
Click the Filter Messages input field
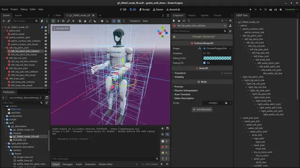pyautogui.click(x=105, y=159)
